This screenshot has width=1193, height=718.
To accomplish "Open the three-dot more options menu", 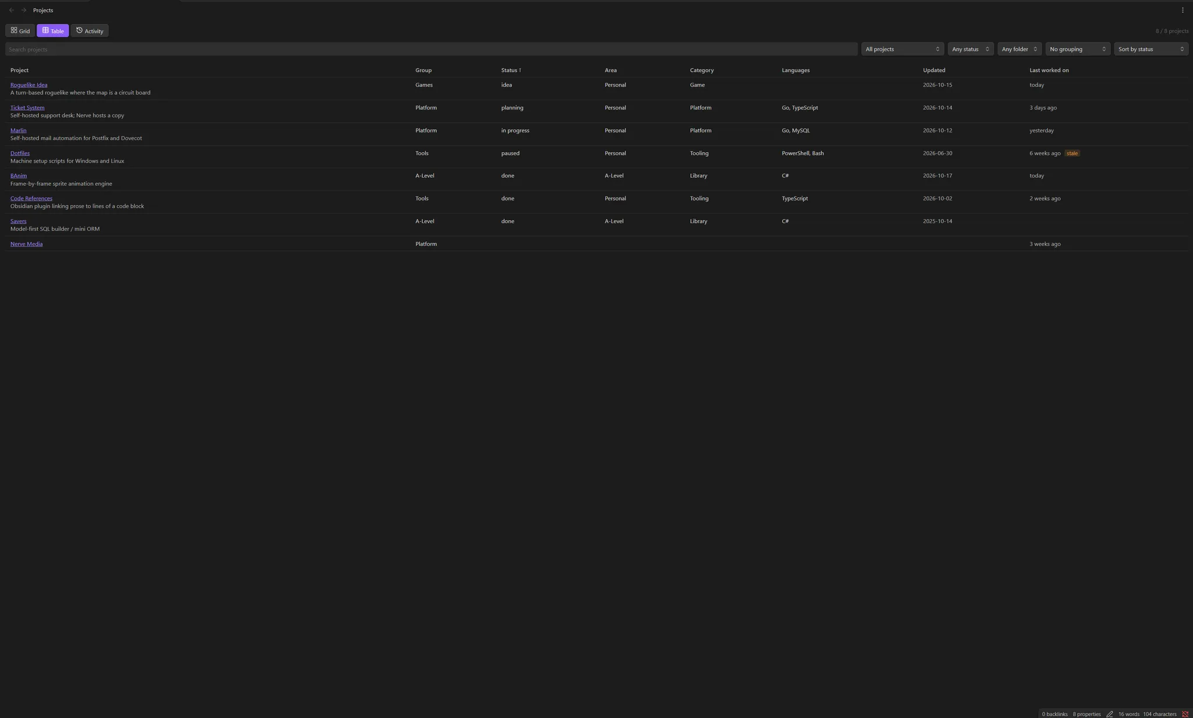I will pos(1183,10).
